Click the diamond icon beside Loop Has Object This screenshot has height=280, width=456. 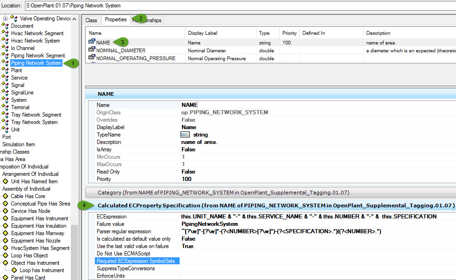(x=5, y=255)
